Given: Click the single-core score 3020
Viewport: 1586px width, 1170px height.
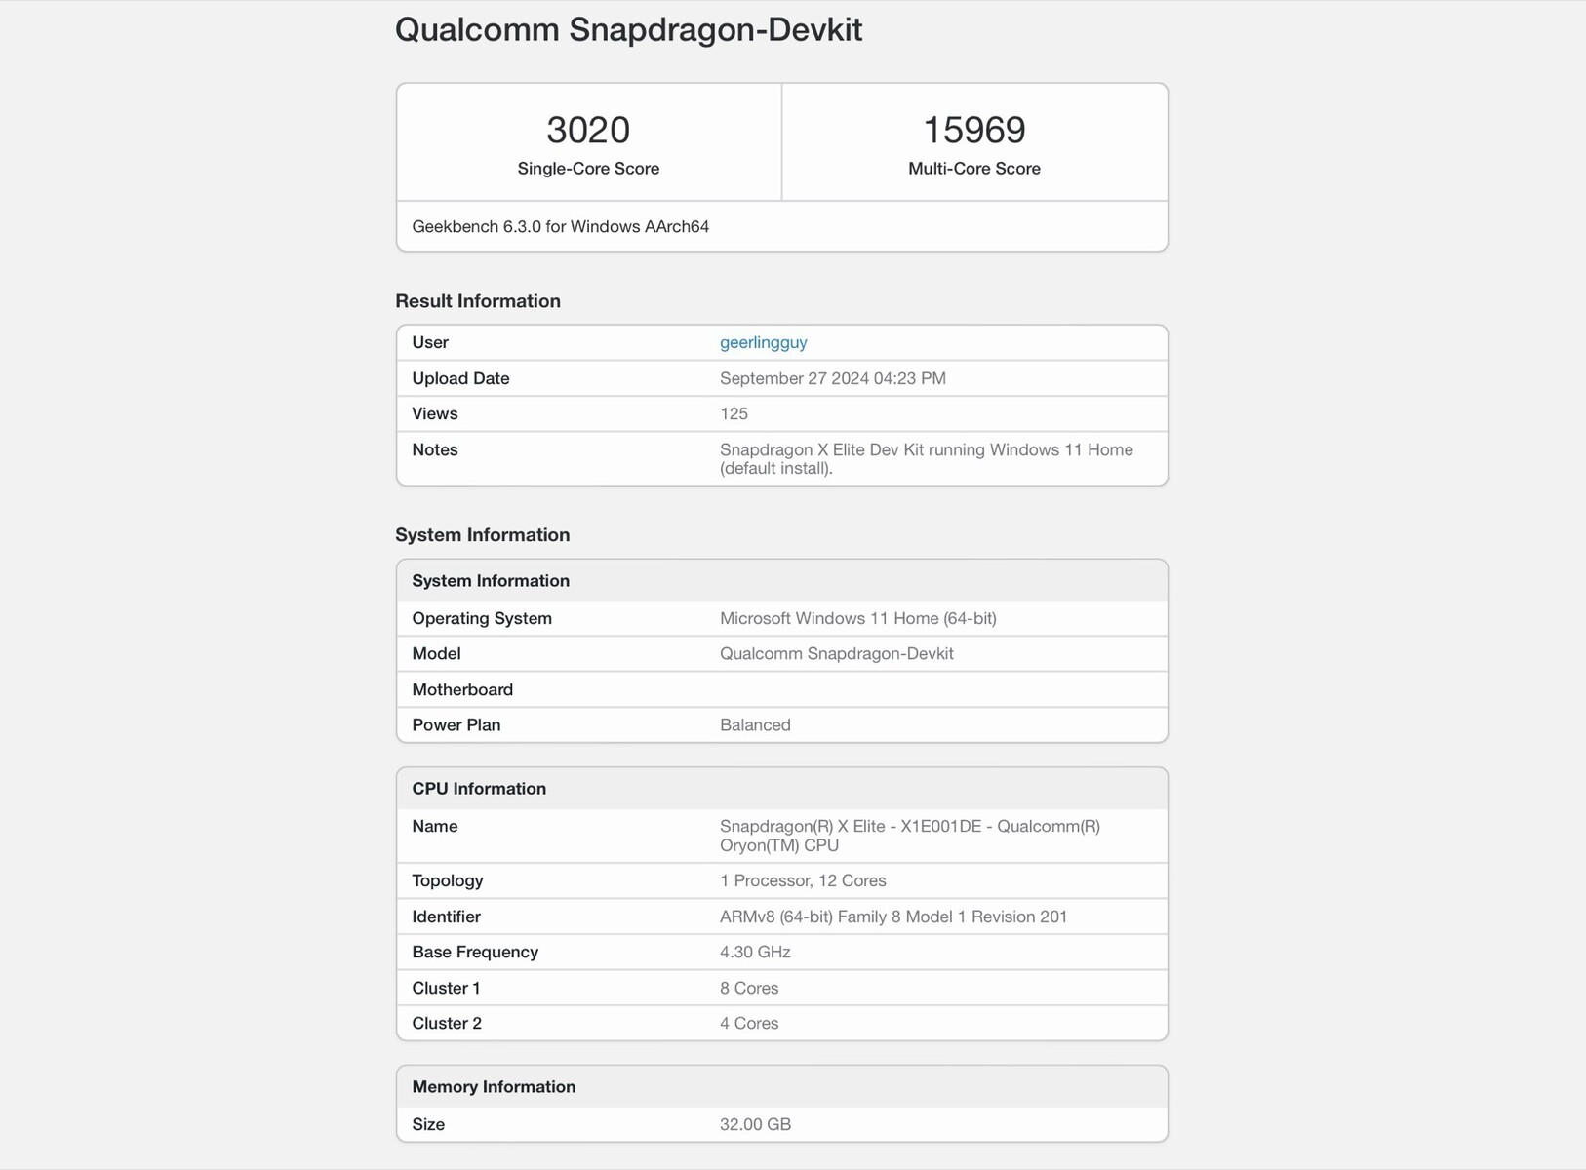Looking at the screenshot, I should (x=588, y=130).
